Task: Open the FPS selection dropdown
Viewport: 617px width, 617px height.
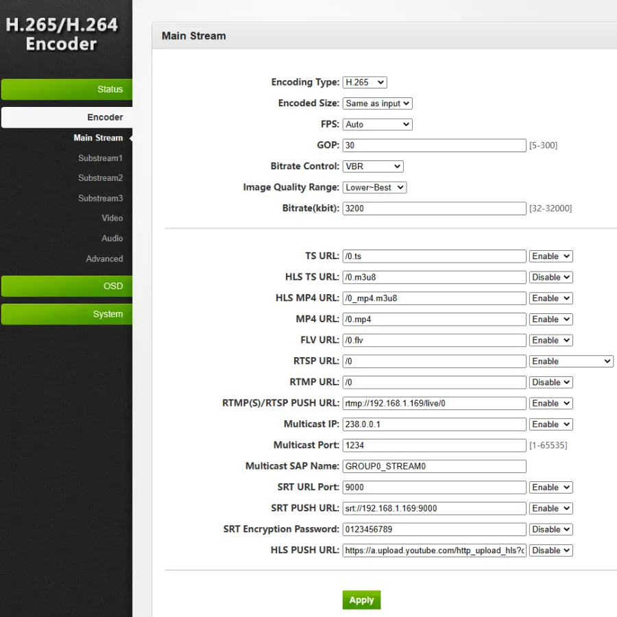Action: point(377,125)
